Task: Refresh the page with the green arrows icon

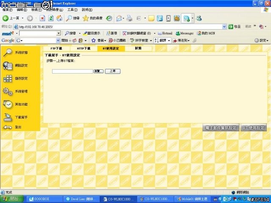Action: point(51,18)
